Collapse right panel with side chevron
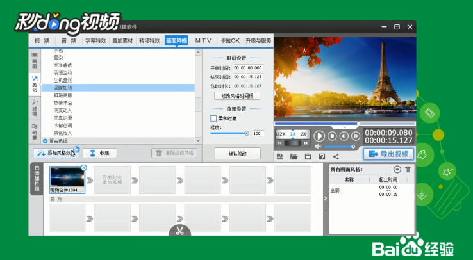473x260 pixels. pyautogui.click(x=326, y=199)
